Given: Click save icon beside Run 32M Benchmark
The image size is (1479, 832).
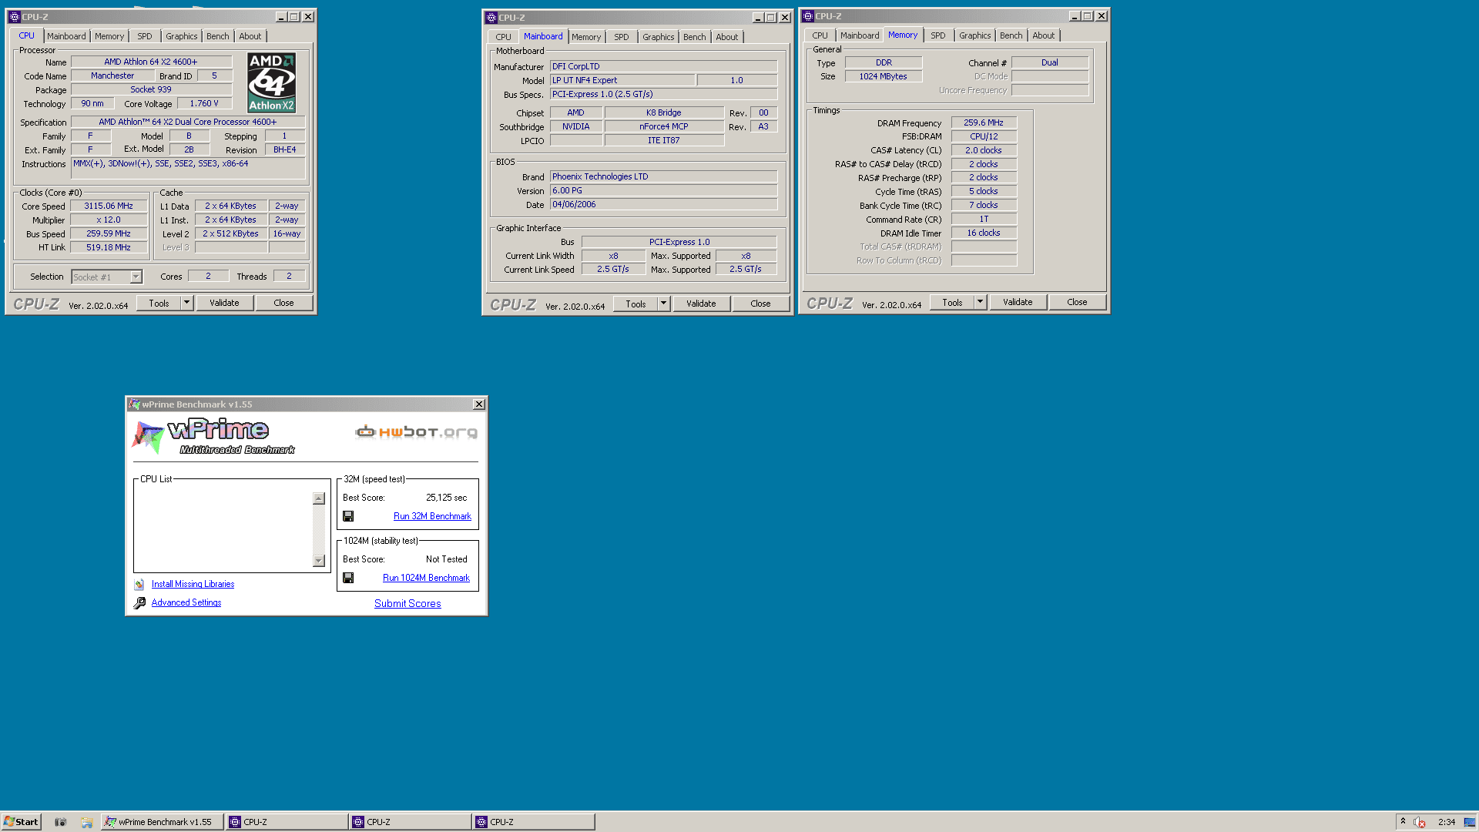Looking at the screenshot, I should pos(348,516).
